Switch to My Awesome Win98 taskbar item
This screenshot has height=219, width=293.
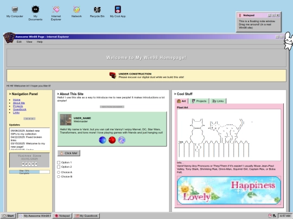(x=34, y=216)
